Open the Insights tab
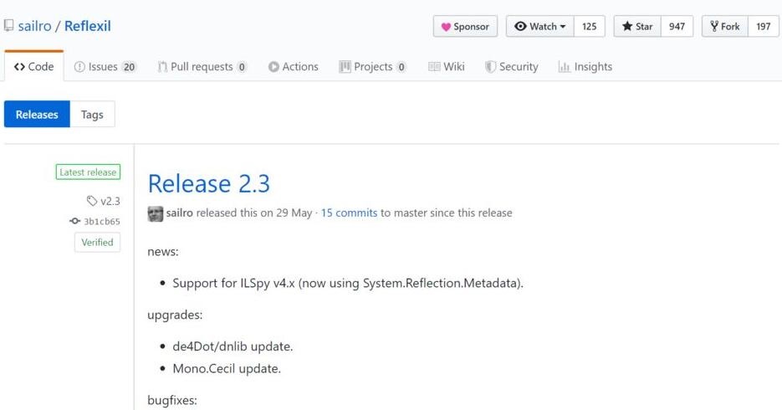Screen dimensions: 782x410 click(585, 66)
